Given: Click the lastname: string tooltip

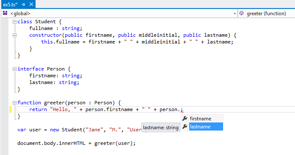Looking at the screenshot, I should [161, 128].
